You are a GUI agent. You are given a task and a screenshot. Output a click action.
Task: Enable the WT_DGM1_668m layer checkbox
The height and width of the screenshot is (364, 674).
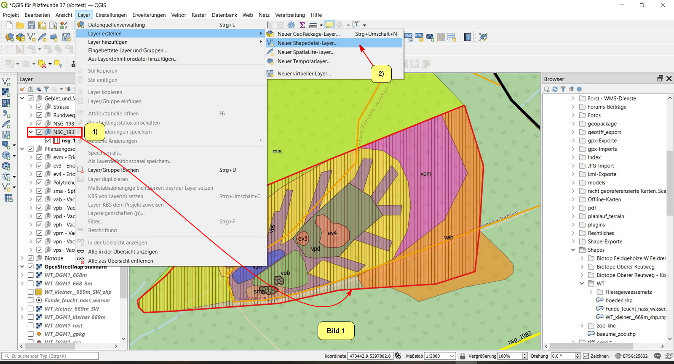pos(31,275)
